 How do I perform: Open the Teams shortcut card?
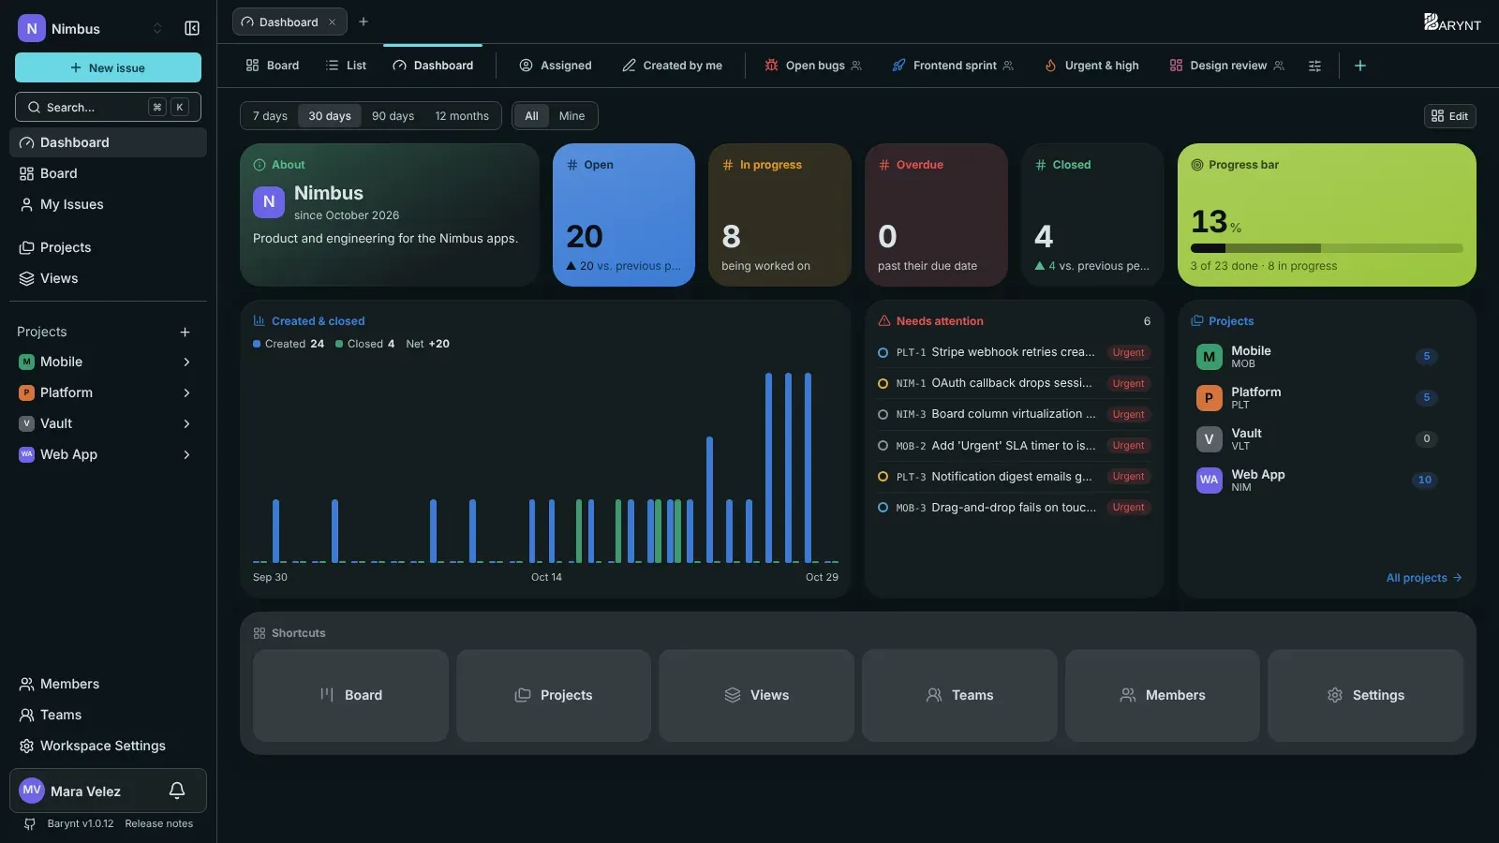point(959,695)
